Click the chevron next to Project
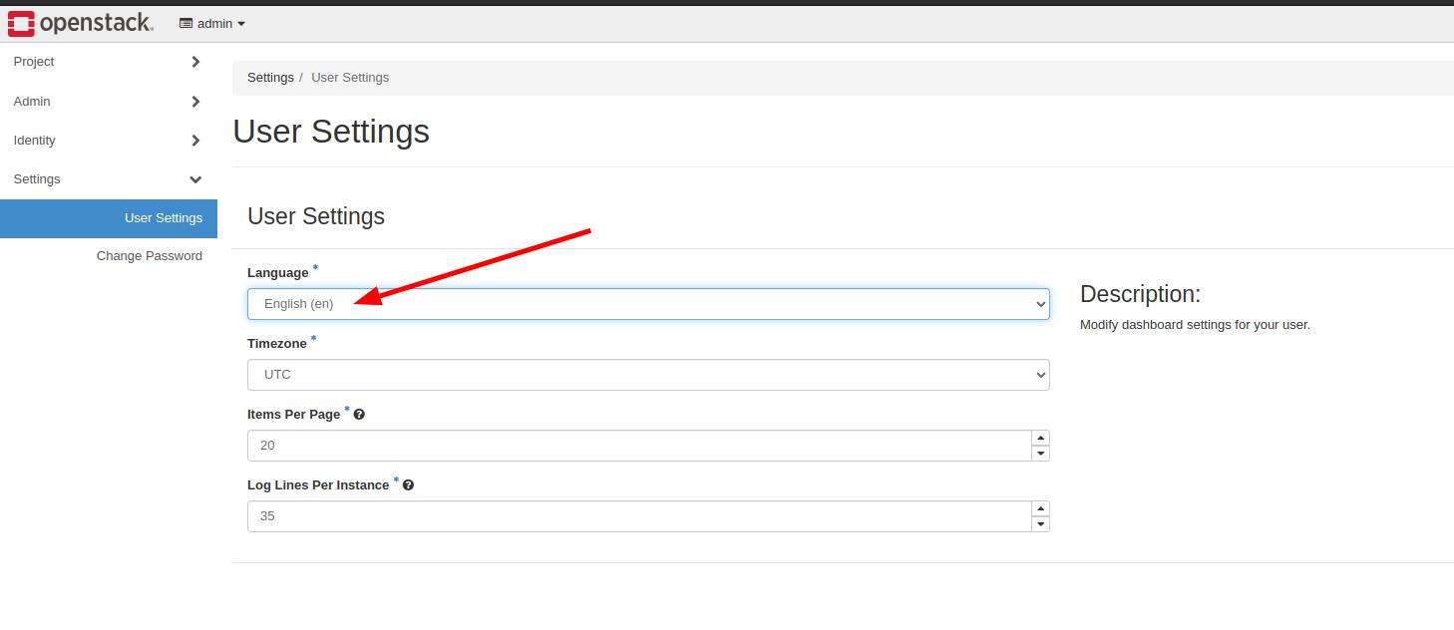This screenshot has width=1454, height=630. pyautogui.click(x=195, y=62)
